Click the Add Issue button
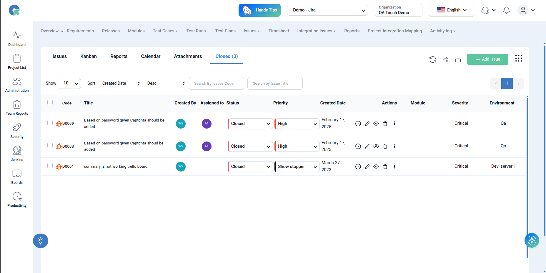This screenshot has width=546, height=273. coord(487,59)
